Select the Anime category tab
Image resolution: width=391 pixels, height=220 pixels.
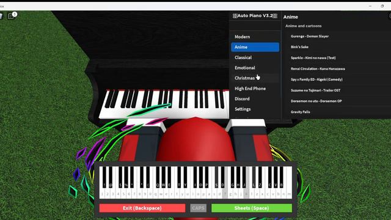tap(255, 47)
